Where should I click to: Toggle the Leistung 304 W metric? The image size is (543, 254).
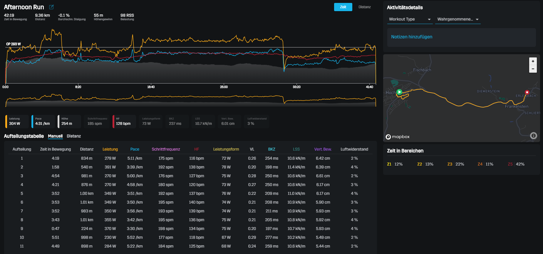[17, 121]
